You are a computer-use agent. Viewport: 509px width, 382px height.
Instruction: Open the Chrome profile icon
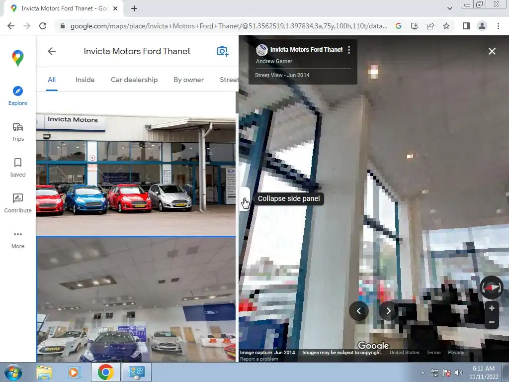coord(482,26)
